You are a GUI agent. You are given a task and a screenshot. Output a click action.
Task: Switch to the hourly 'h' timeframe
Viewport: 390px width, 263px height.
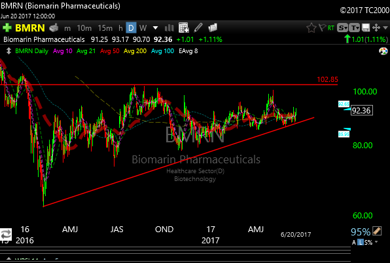click(120, 28)
